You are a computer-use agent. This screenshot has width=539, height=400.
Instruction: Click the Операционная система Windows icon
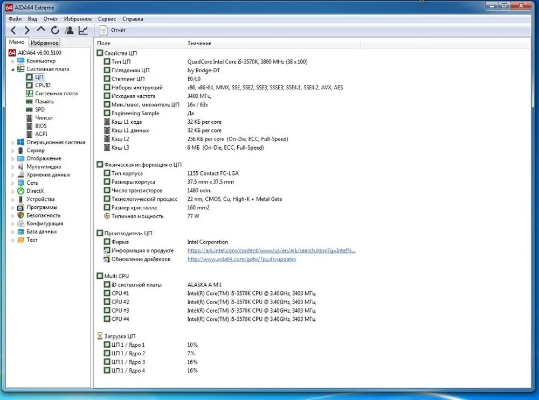click(x=20, y=142)
